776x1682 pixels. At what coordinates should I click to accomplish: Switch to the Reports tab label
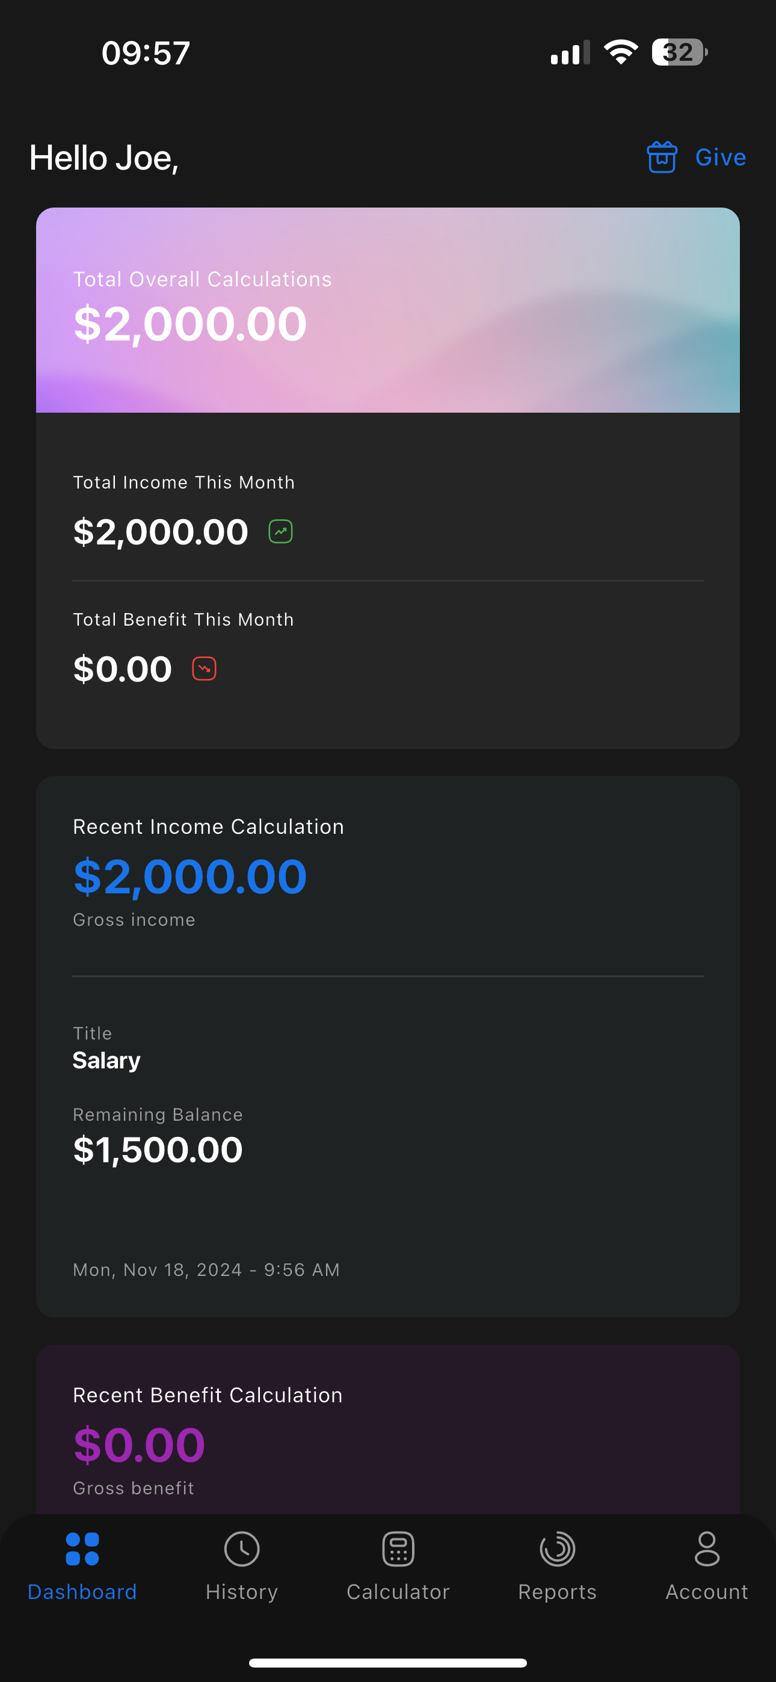tap(557, 1592)
